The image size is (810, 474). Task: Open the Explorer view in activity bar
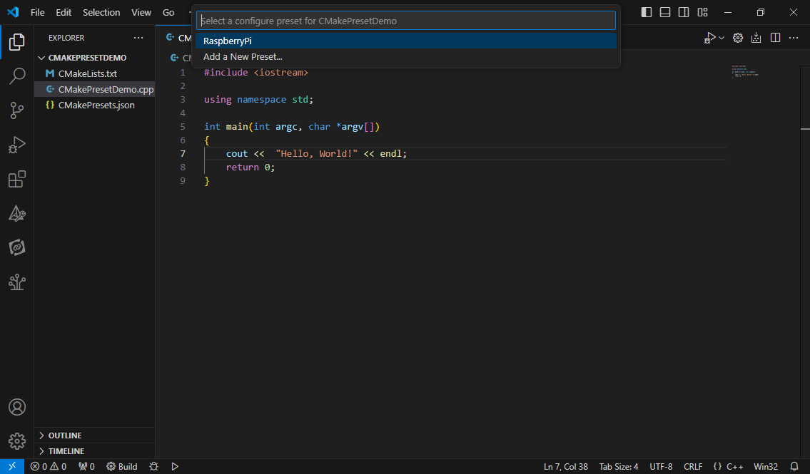(x=16, y=42)
